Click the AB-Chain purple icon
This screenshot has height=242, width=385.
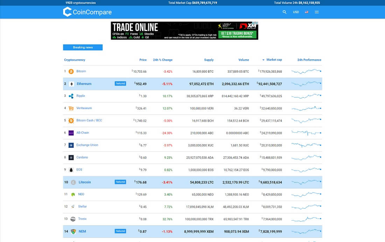pos(71,133)
